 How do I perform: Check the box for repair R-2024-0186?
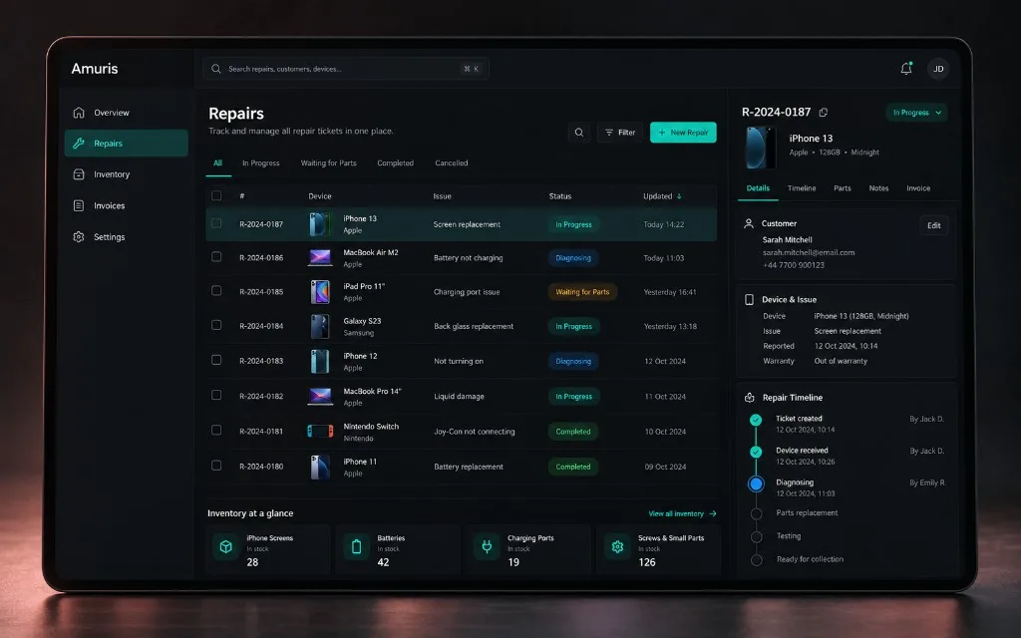click(x=216, y=257)
